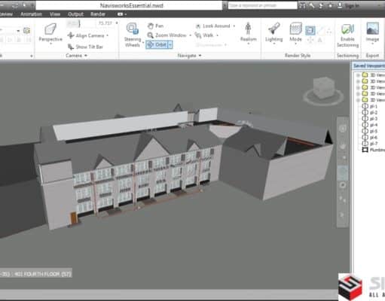The image size is (385, 301).
Task: Open the Render ribbon tab
Action: (98, 14)
